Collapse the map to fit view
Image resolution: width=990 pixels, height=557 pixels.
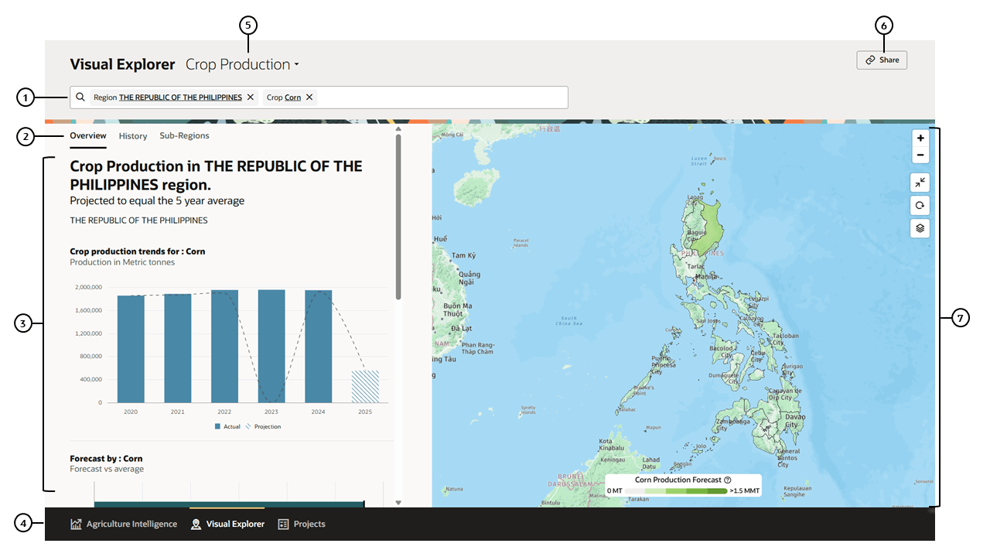point(920,183)
